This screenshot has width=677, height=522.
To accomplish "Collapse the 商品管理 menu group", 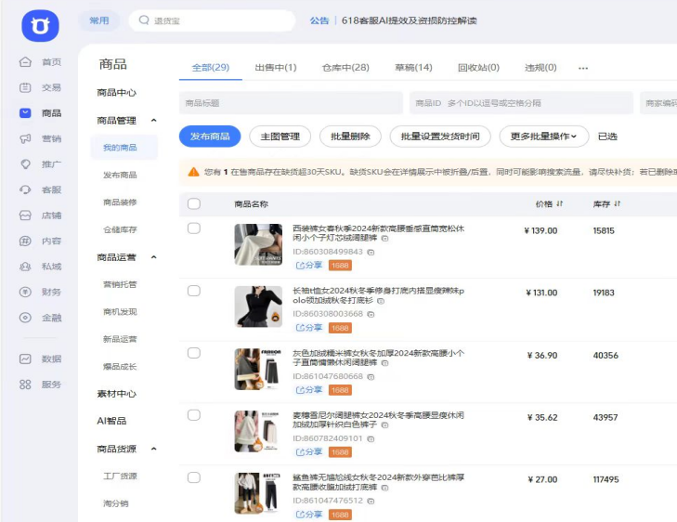I will [153, 121].
